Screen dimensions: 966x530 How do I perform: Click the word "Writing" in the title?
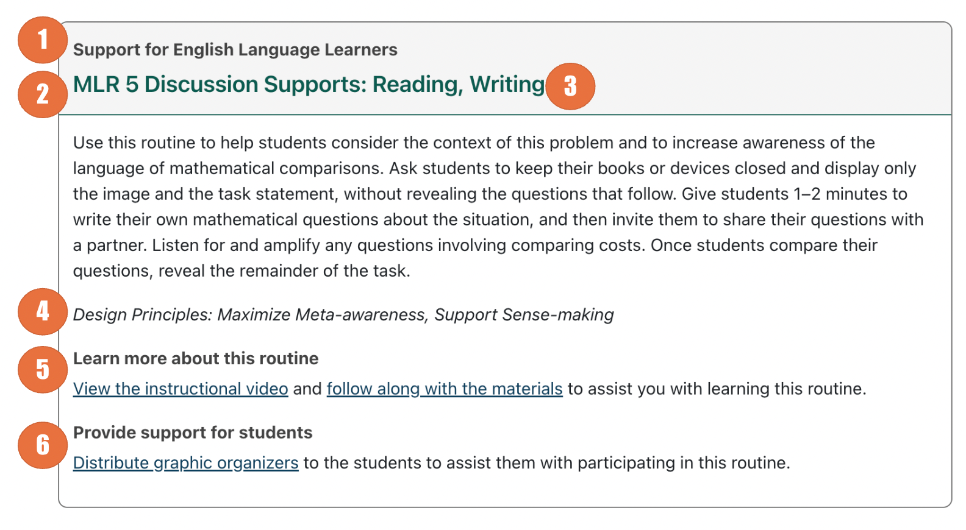[x=507, y=85]
